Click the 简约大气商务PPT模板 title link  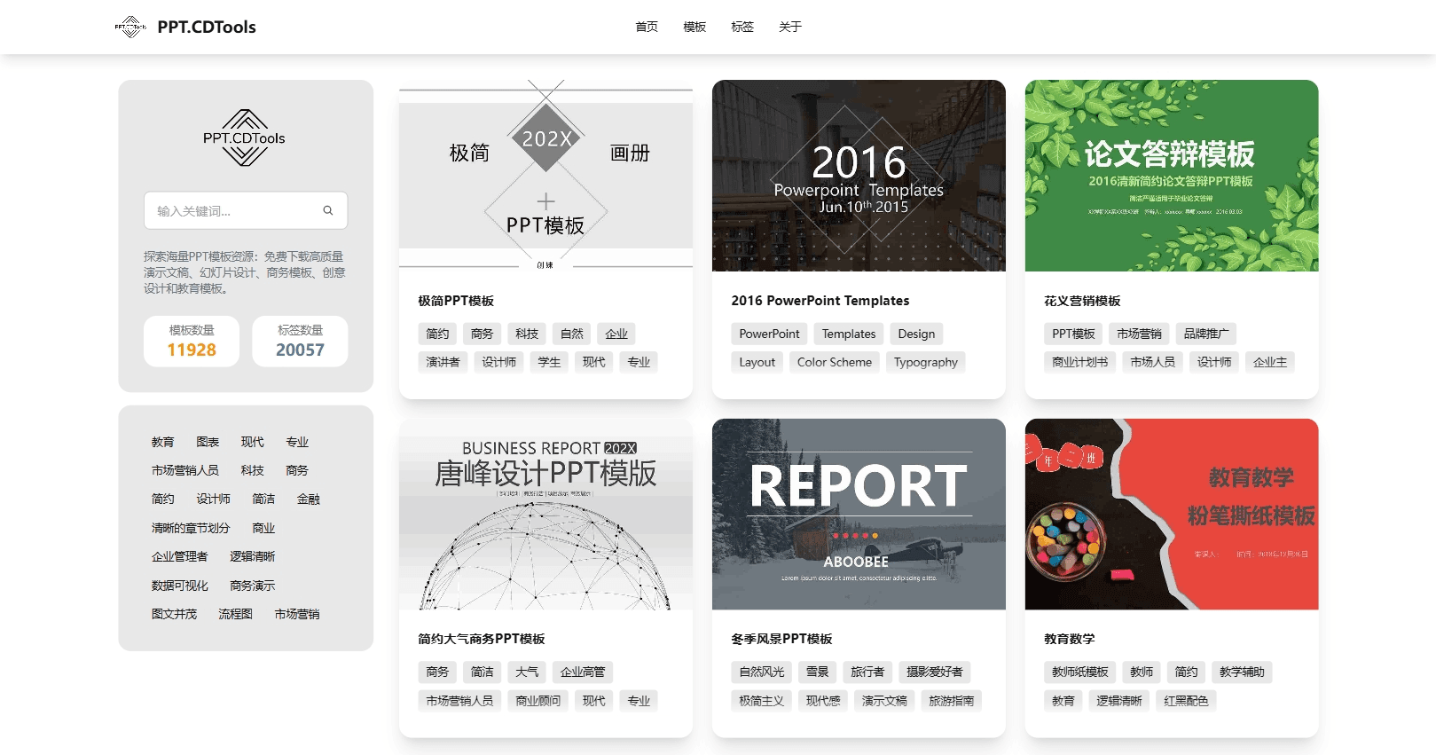pos(482,639)
